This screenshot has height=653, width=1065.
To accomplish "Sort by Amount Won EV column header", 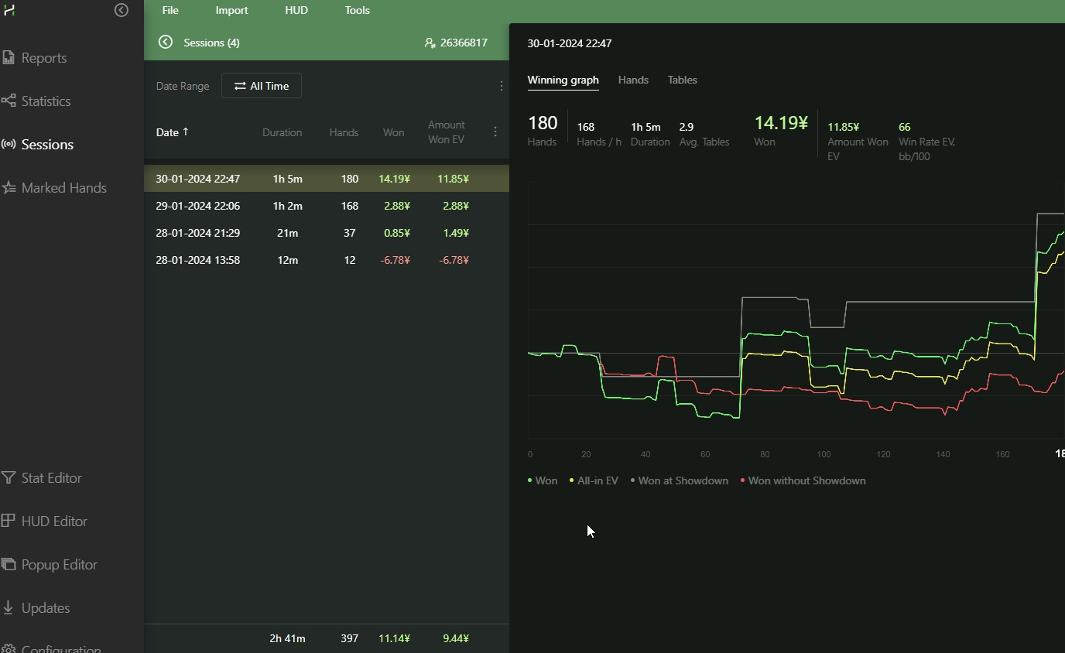I will click(x=447, y=132).
